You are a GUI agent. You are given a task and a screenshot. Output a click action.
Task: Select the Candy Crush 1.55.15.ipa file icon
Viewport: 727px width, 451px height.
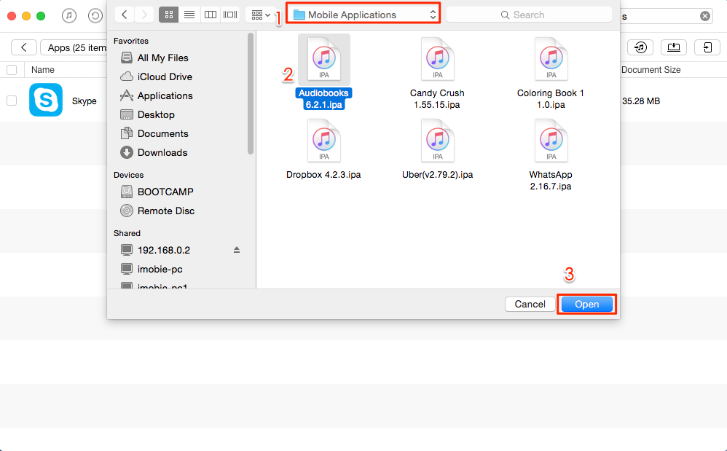437,60
